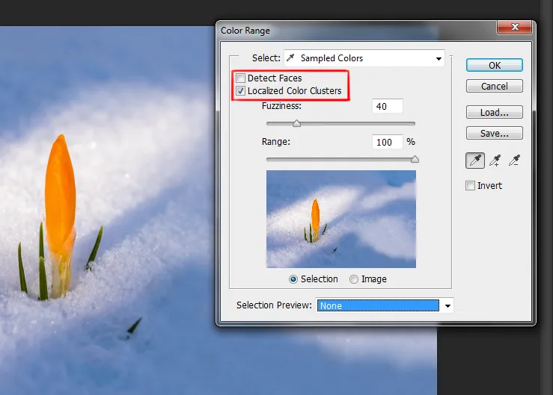Enable the Detect Faces checkbox
Screen dimensions: 553x395
tap(240, 78)
